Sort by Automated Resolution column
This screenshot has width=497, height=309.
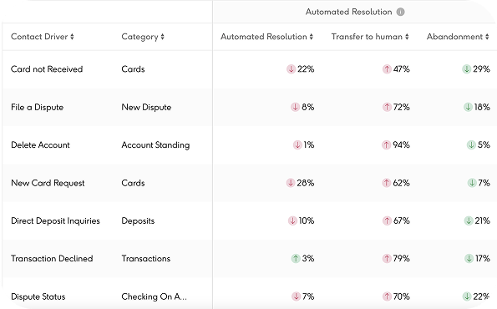pos(312,37)
